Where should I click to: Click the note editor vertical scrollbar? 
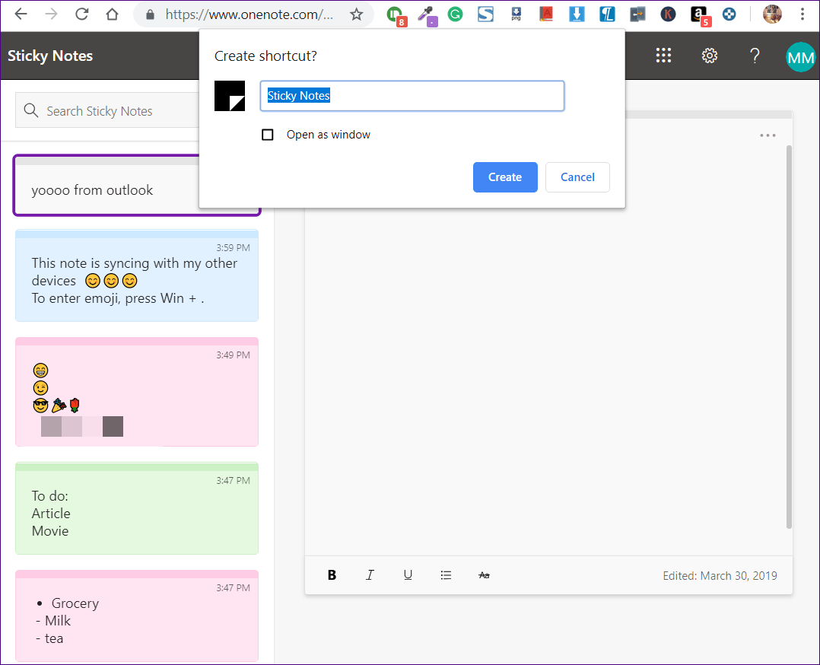789,337
